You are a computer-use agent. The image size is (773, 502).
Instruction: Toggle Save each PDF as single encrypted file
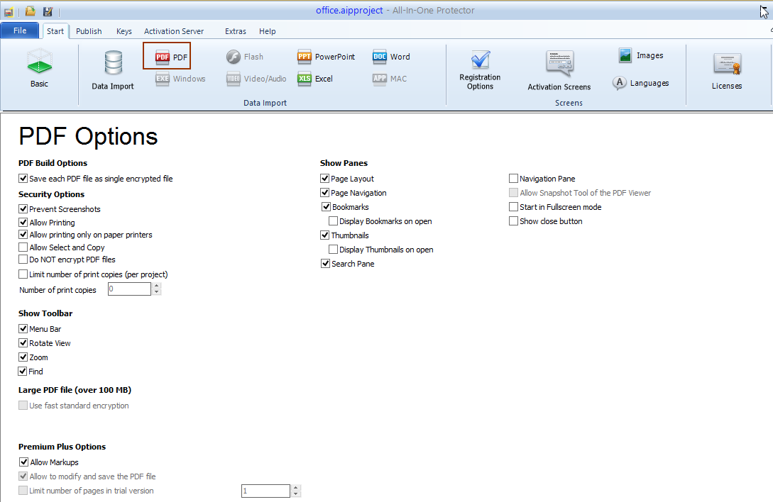(x=23, y=179)
